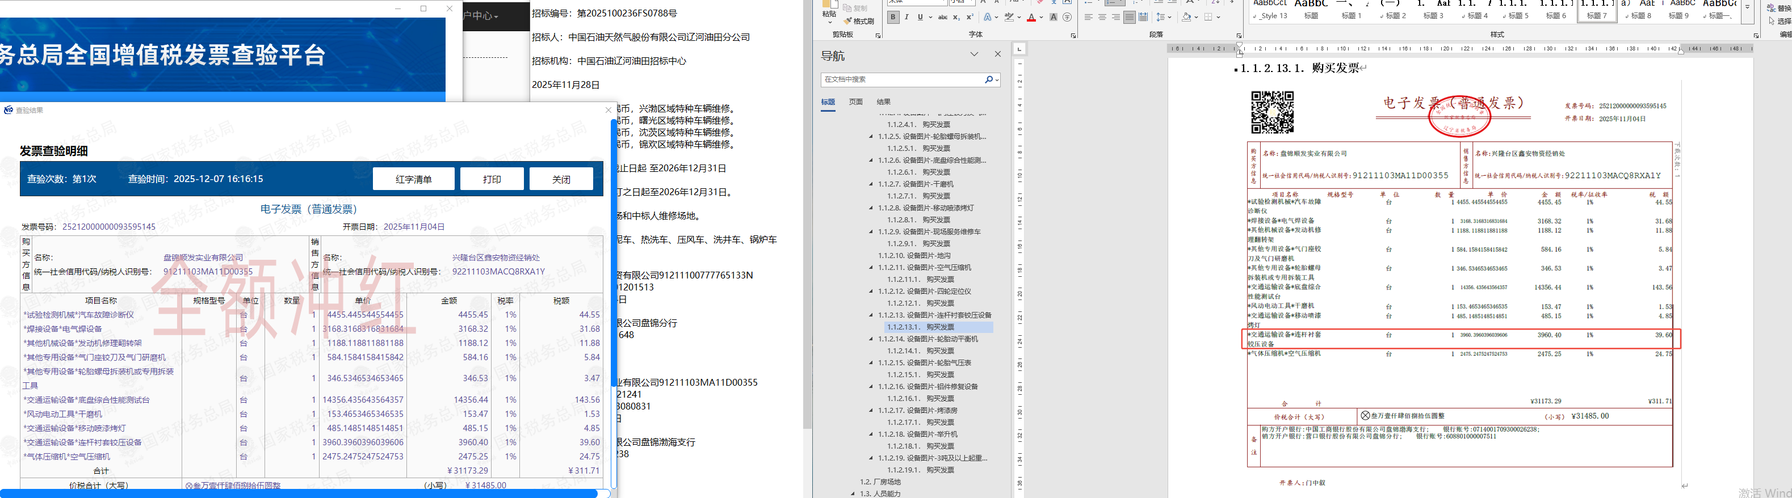Screen dimensions: 1792x498
Task: Select heading 1.1.2.10 设备图片-地沟
Action: pos(914,256)
